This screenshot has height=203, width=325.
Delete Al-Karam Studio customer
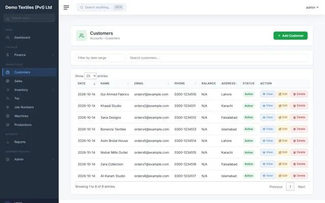click(299, 176)
